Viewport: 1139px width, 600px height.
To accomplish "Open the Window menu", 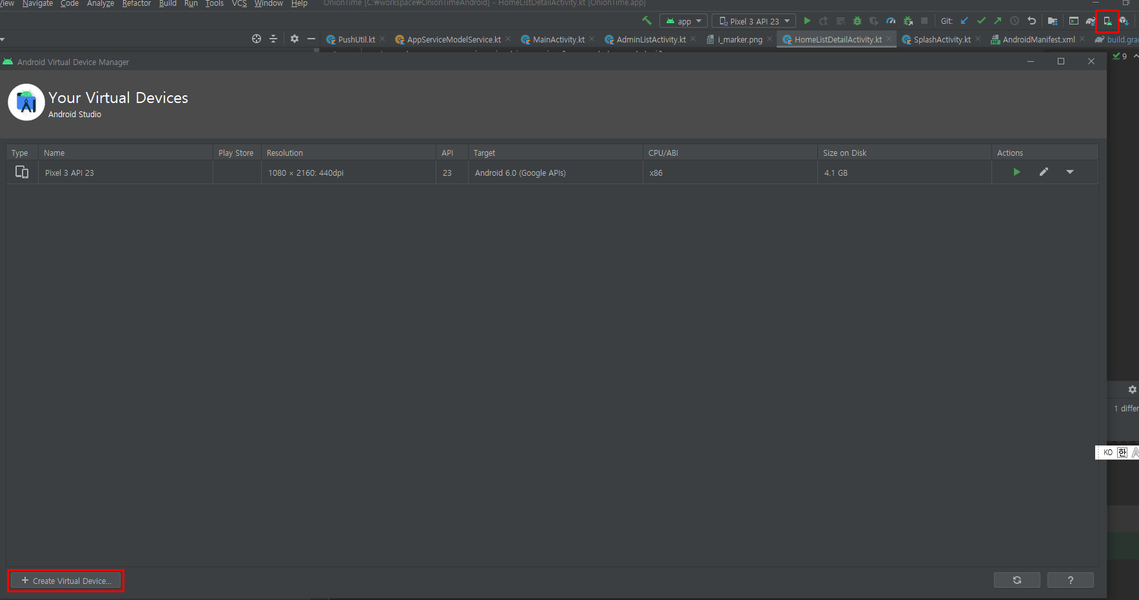I will [x=269, y=4].
